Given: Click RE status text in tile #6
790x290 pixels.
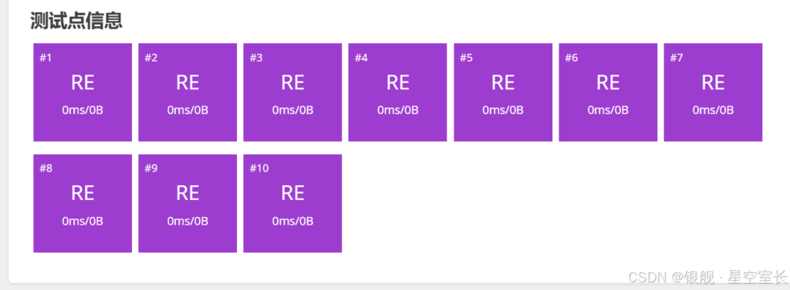Looking at the screenshot, I should 608,82.
